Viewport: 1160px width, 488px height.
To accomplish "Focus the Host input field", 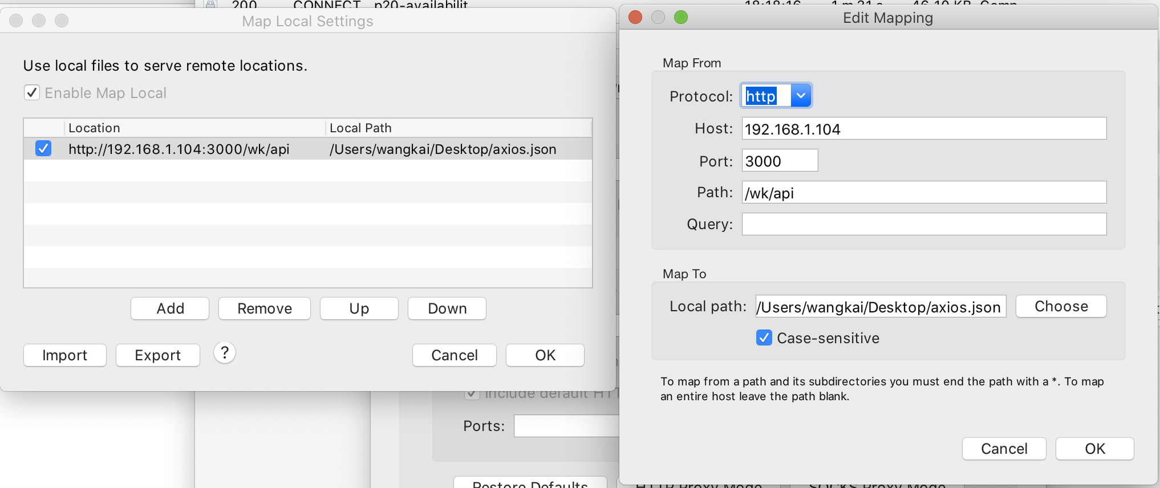I will coord(924,128).
